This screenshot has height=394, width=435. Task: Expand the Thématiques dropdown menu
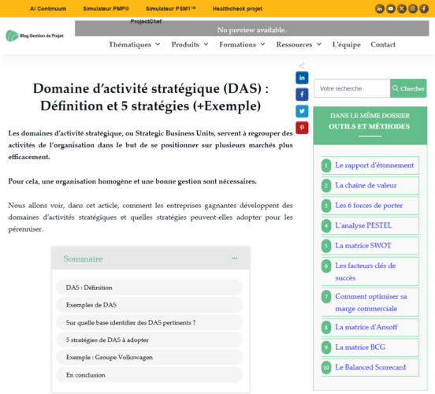[134, 44]
